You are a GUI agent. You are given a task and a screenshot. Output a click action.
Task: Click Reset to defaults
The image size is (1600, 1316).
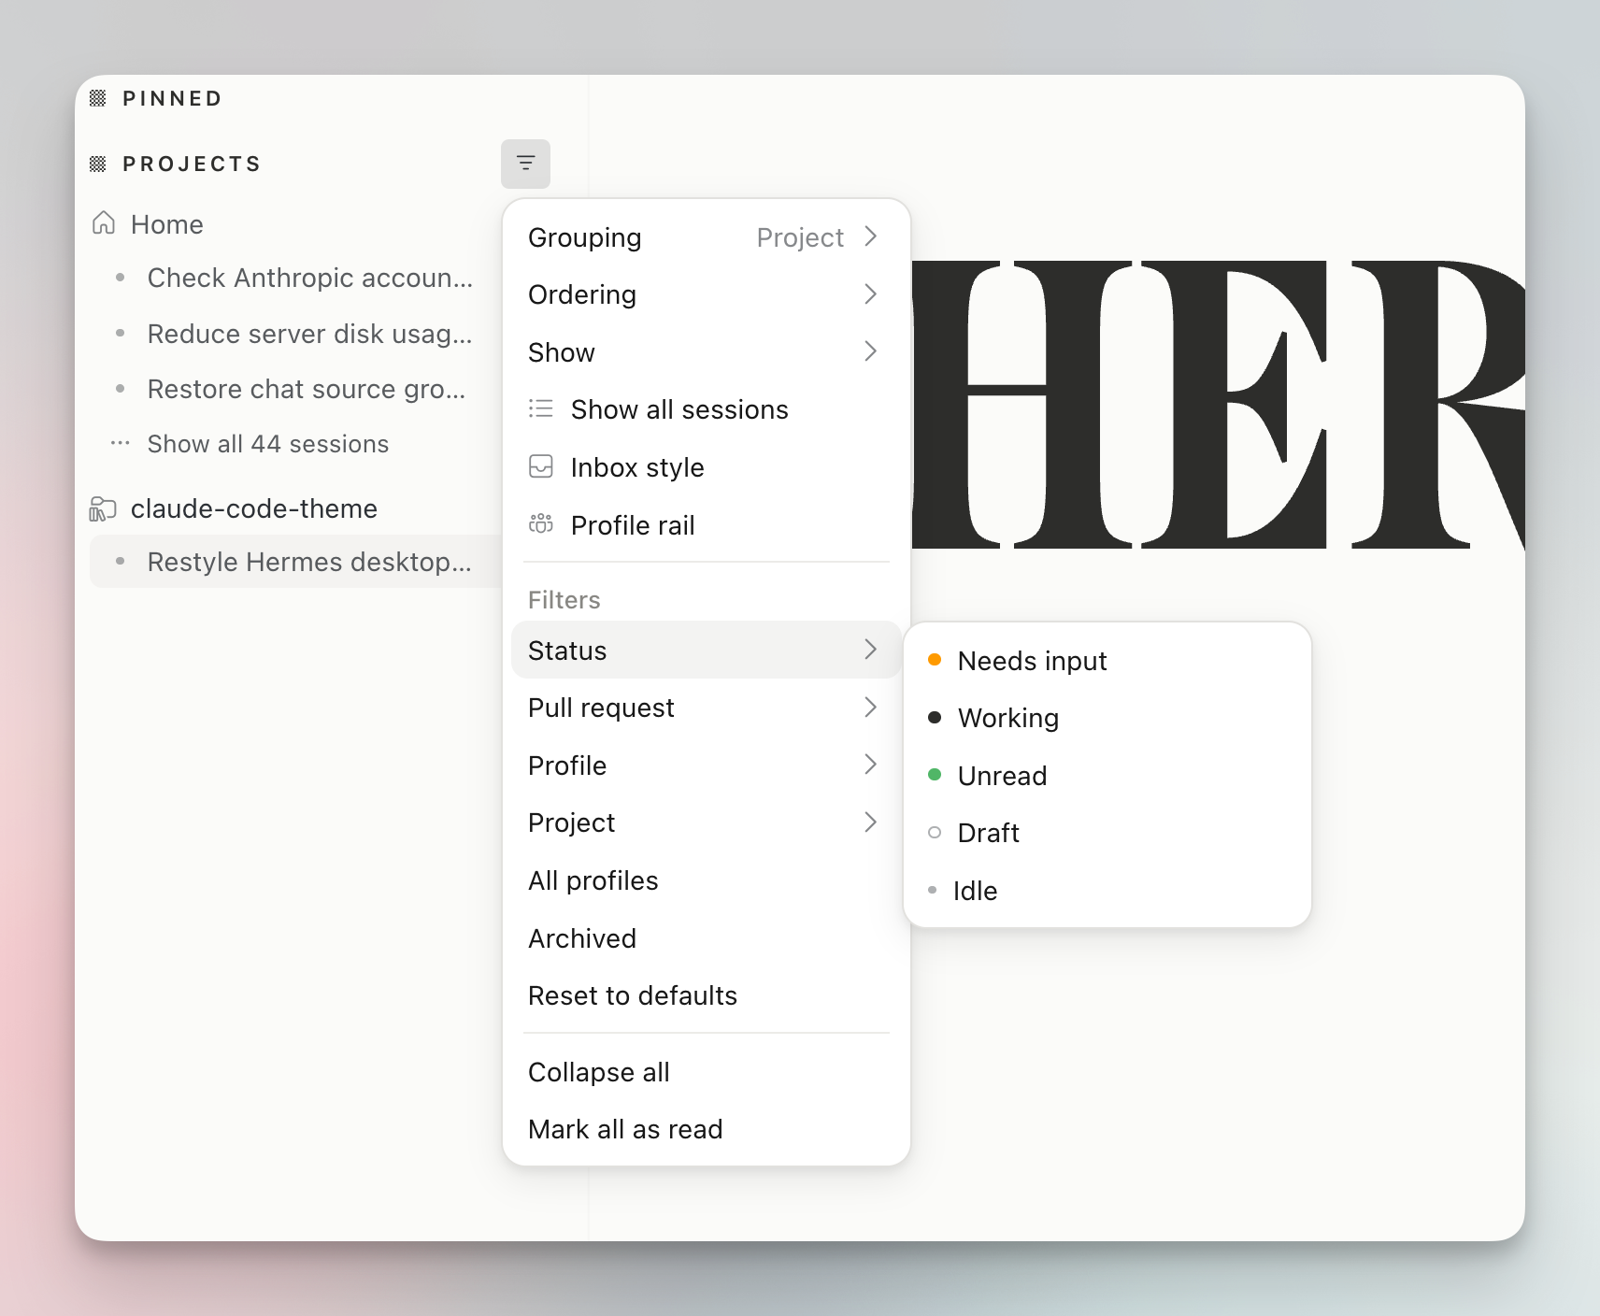[x=707, y=995]
